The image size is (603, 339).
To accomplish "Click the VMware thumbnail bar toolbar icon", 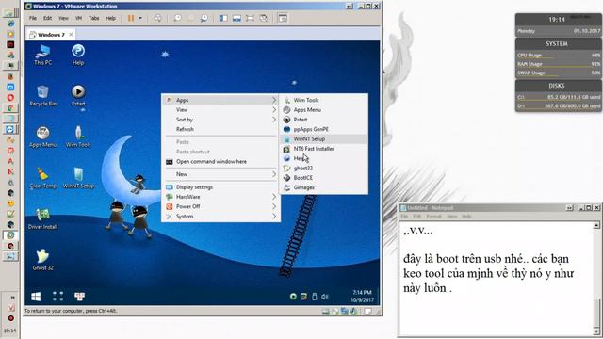I will 236,18.
